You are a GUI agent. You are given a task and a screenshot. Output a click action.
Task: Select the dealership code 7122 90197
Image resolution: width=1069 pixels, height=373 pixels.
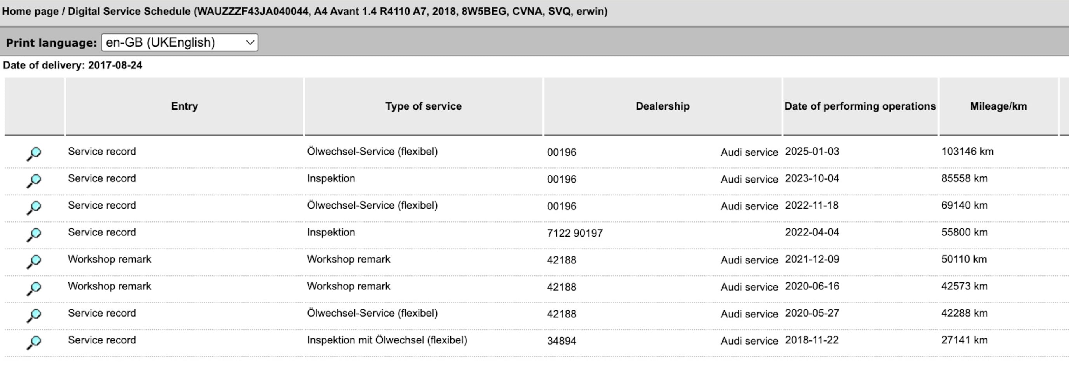click(x=574, y=233)
